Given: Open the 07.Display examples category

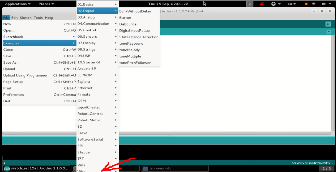Looking at the screenshot, I should coord(98,43).
